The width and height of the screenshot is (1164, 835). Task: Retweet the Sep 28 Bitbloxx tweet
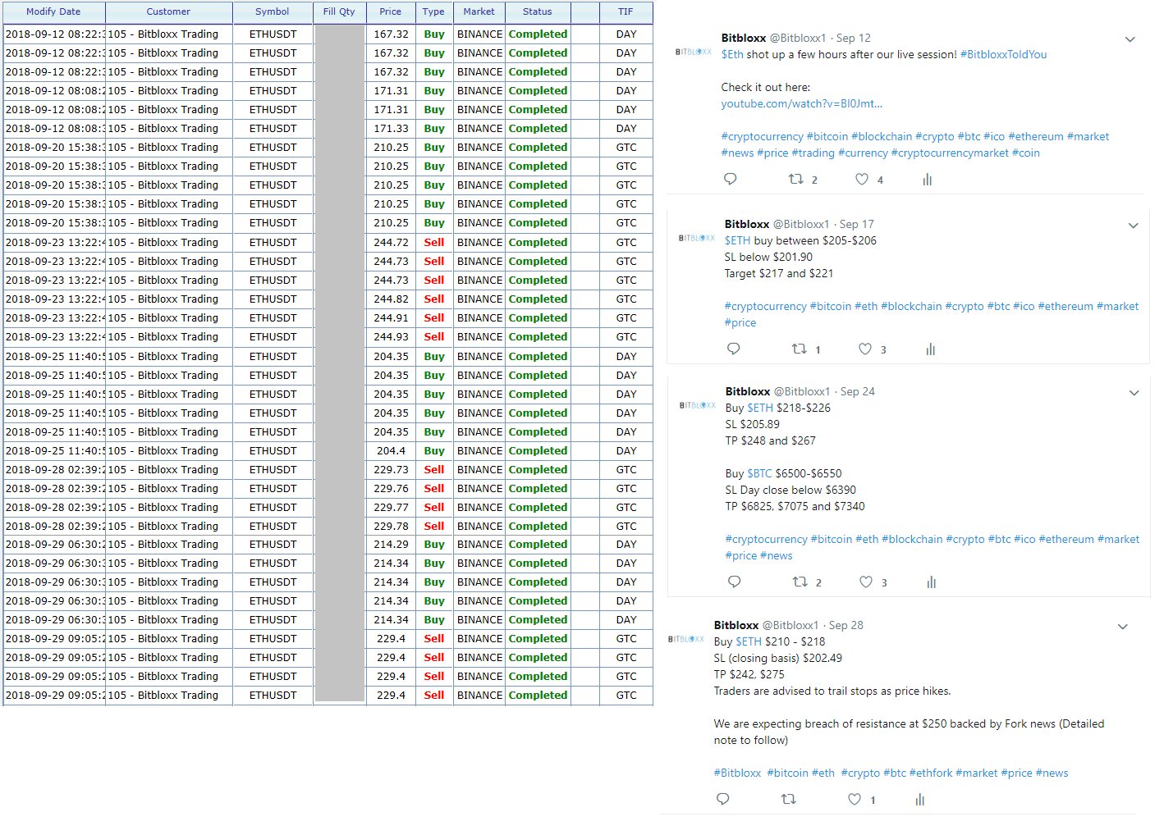788,799
